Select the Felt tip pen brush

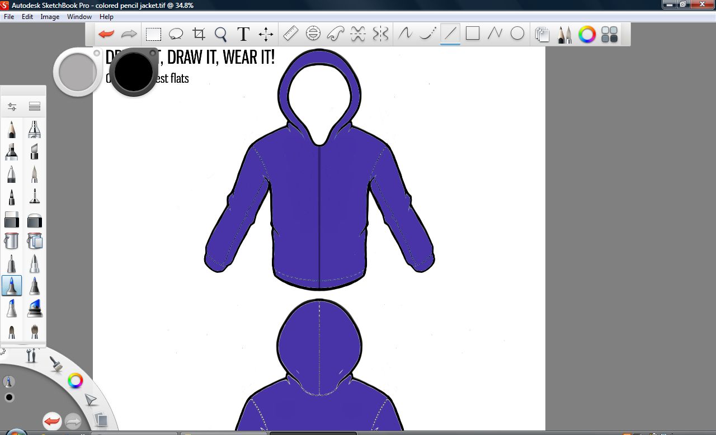pos(12,196)
